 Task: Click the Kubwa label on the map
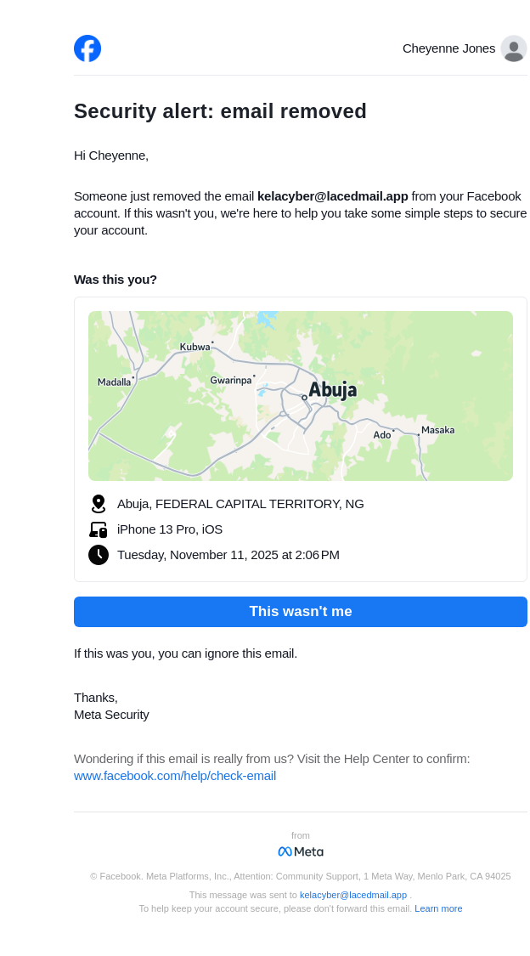point(195,347)
